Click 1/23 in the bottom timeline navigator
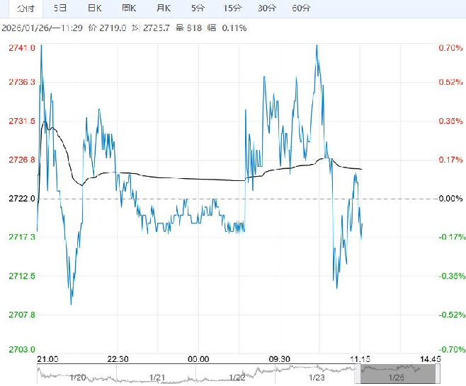Viewport: 466px width, 386px height. tap(317, 378)
